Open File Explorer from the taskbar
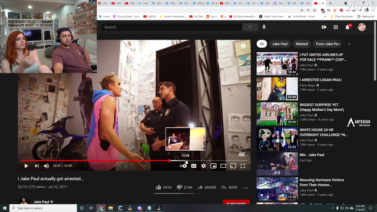Viewport: 377px width, 212px height. click(111, 208)
